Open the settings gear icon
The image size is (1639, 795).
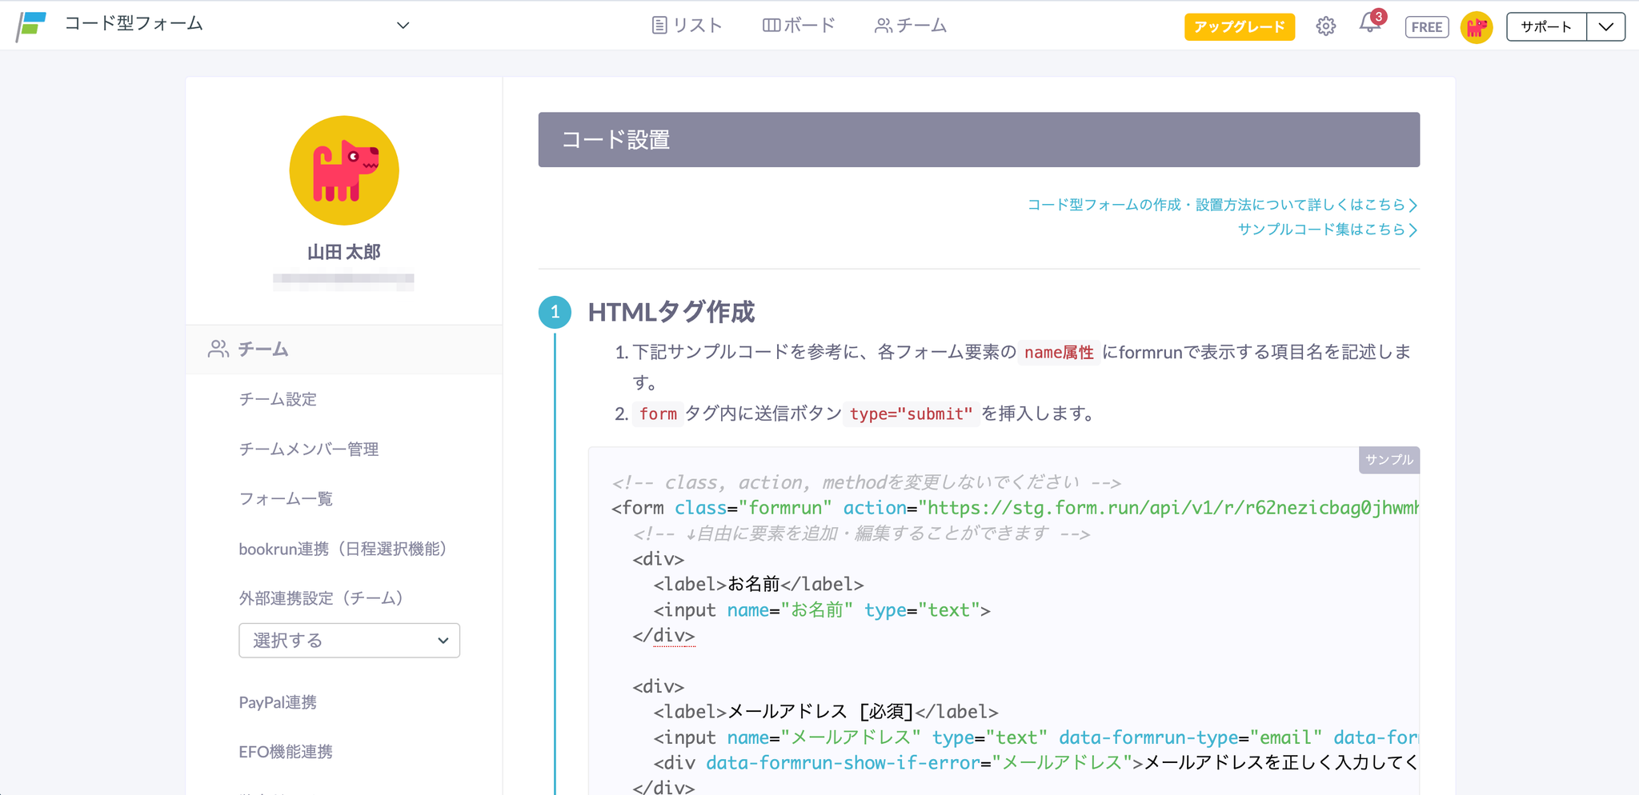coord(1325,26)
